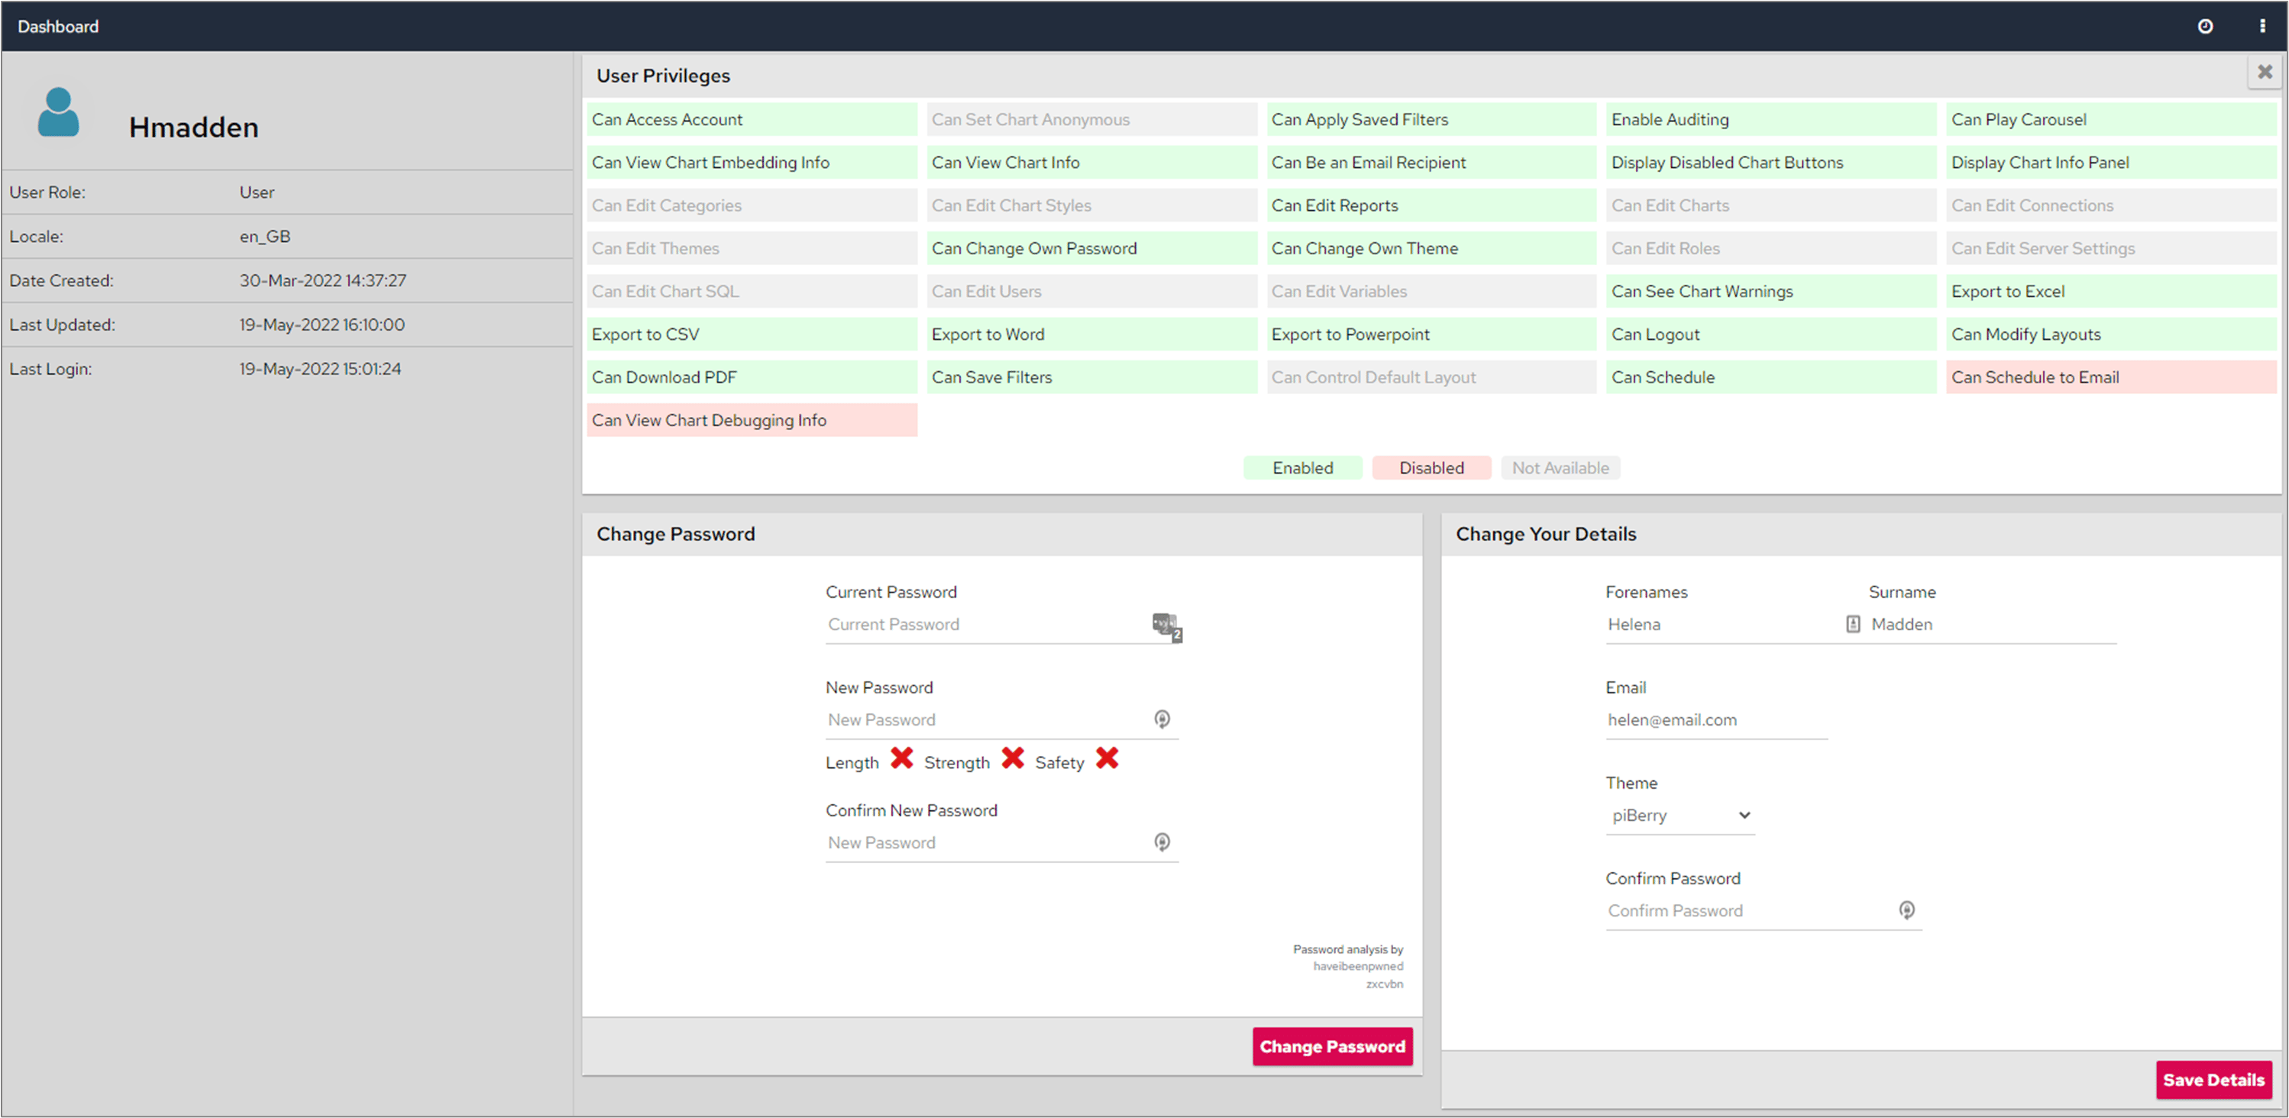Toggle the Can Schedule to Email privilege

click(2111, 376)
